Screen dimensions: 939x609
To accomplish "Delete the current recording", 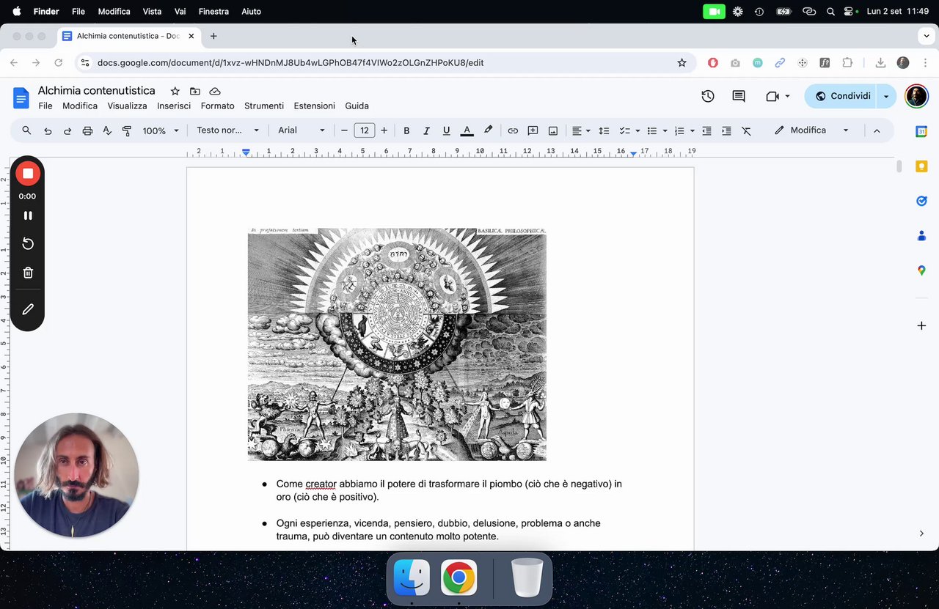I will pyautogui.click(x=28, y=273).
